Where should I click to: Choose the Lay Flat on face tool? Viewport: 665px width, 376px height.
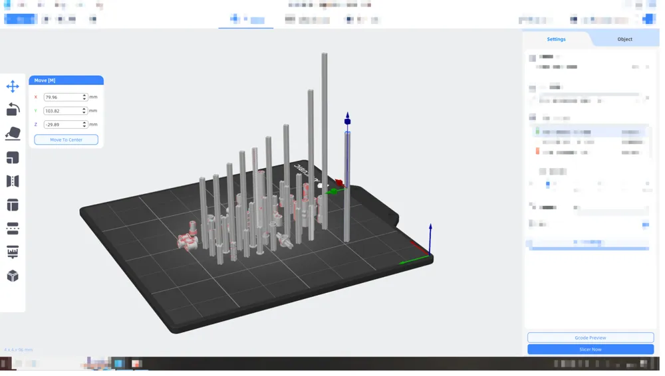point(13,134)
